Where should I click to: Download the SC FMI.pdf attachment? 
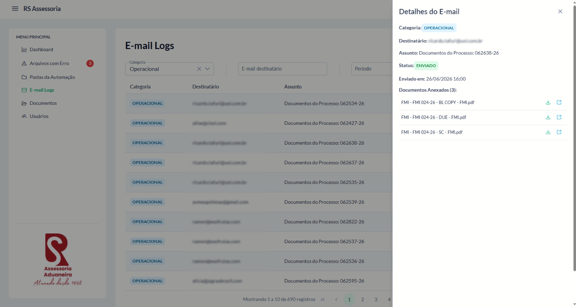(x=548, y=132)
